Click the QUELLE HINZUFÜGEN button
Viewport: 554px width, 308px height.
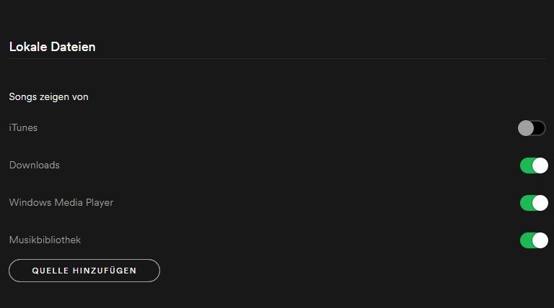(x=84, y=271)
